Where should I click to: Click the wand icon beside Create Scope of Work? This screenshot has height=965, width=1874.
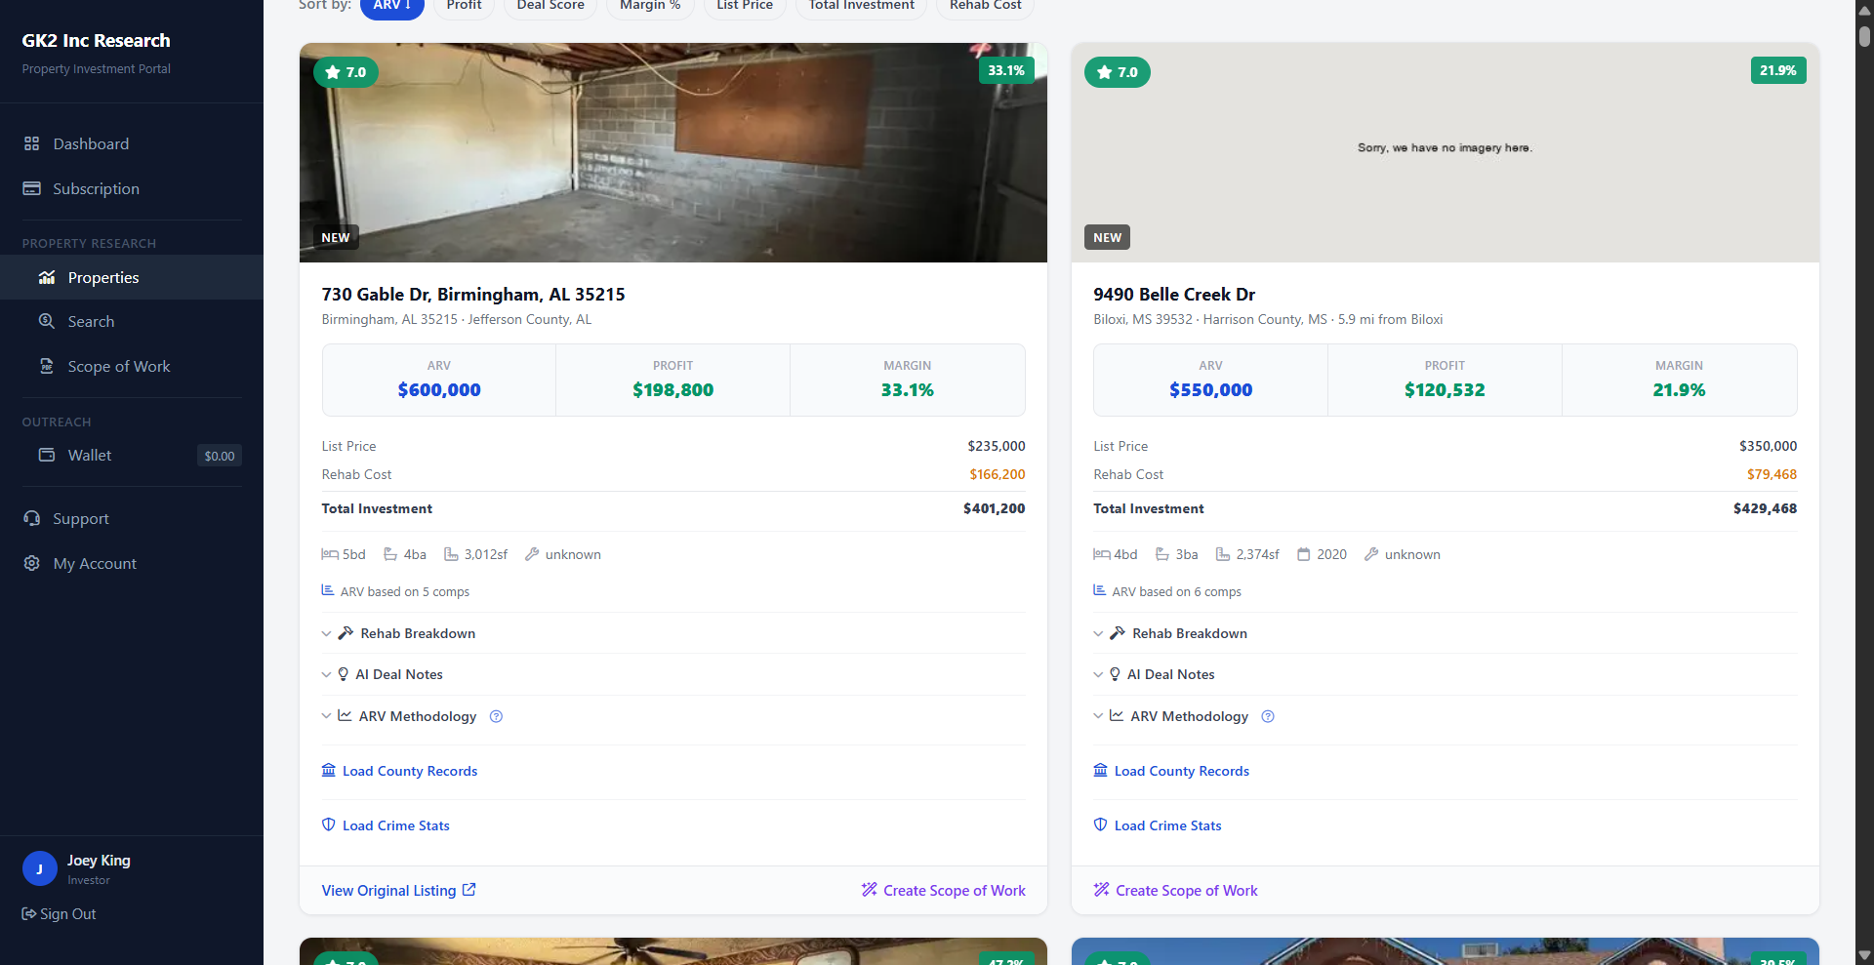tap(868, 890)
